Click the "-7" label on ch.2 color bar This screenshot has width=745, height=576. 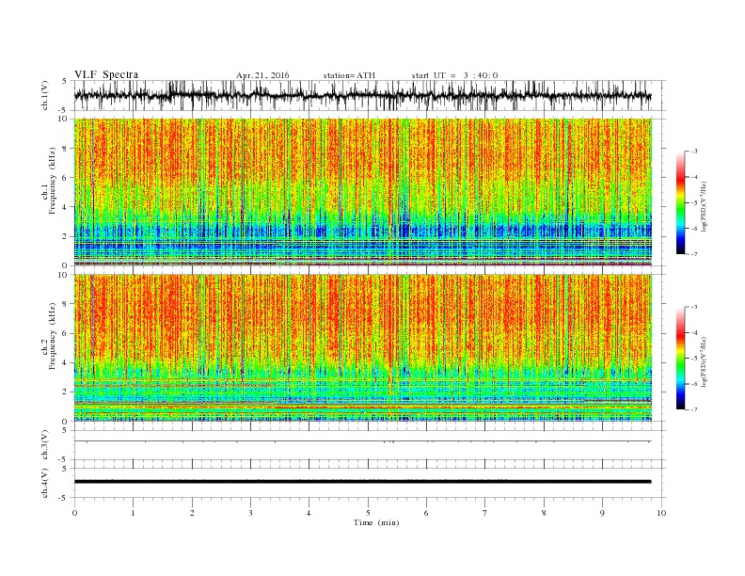click(694, 409)
